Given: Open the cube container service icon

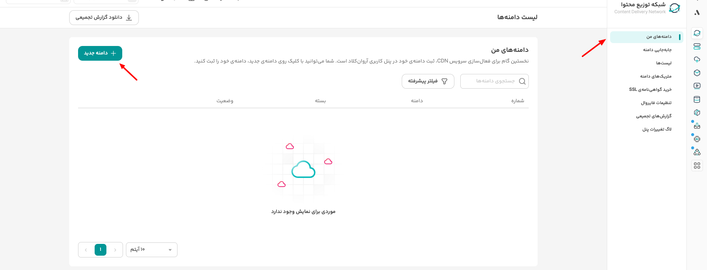Looking at the screenshot, I should [697, 73].
